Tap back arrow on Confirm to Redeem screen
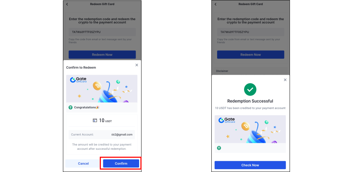356x172 pixels. tap(67, 4)
